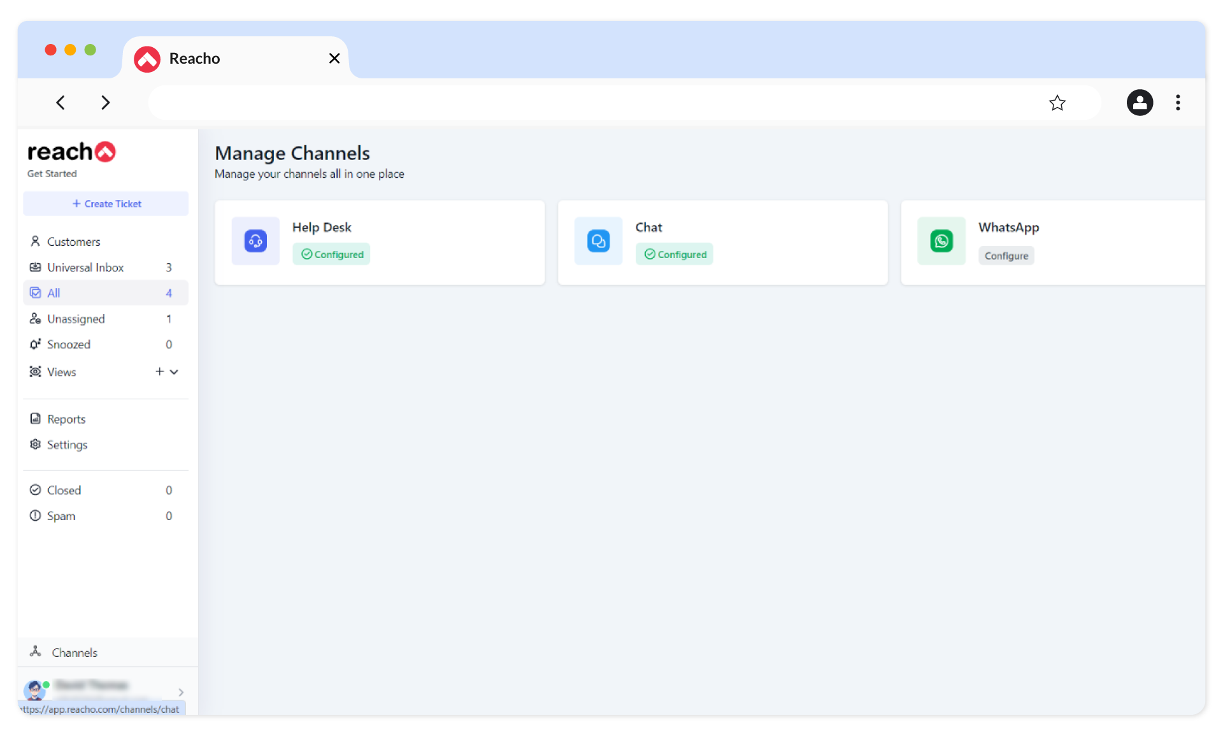Click Configure button for WhatsApp
Screen dimensions: 1223x732
click(1006, 255)
